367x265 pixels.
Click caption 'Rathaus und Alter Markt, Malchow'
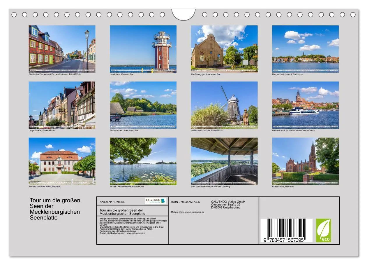[45, 186]
